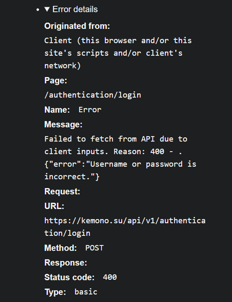
Task: Click the Method label
Action: pyautogui.click(x=60, y=248)
